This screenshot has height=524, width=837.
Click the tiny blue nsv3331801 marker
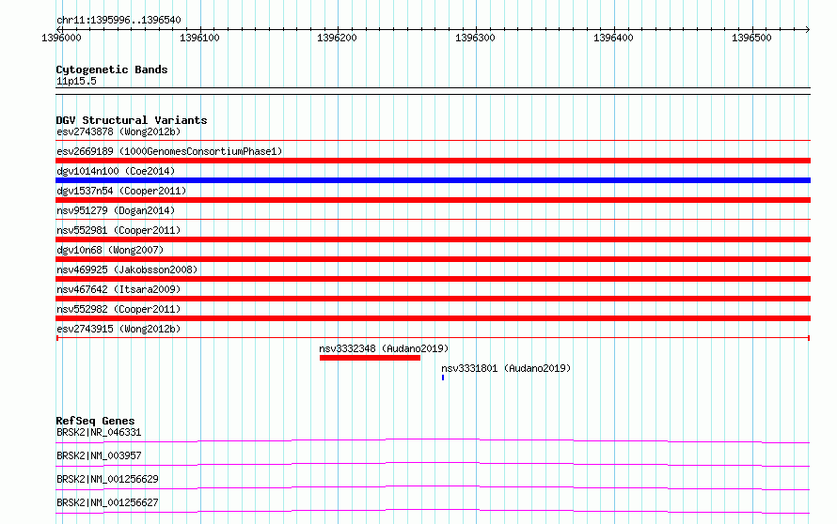click(x=443, y=378)
